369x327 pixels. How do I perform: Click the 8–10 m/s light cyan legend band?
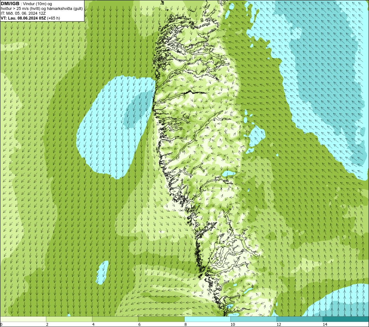coord(207,319)
